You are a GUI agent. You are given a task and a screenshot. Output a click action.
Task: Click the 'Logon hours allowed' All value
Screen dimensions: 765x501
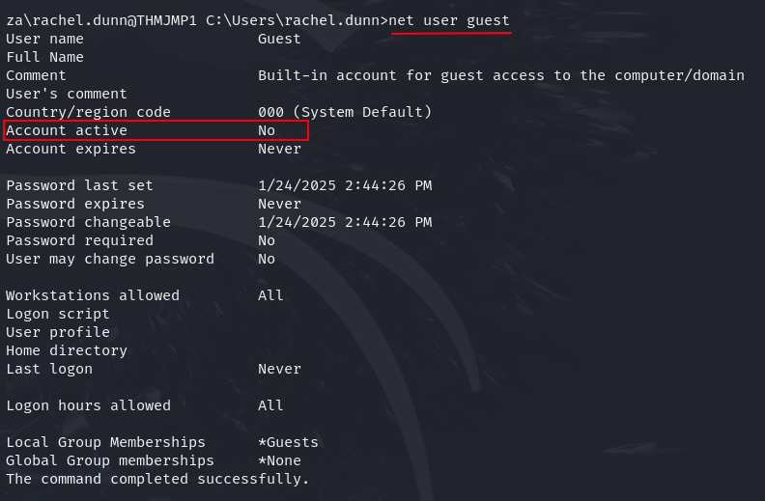(270, 405)
